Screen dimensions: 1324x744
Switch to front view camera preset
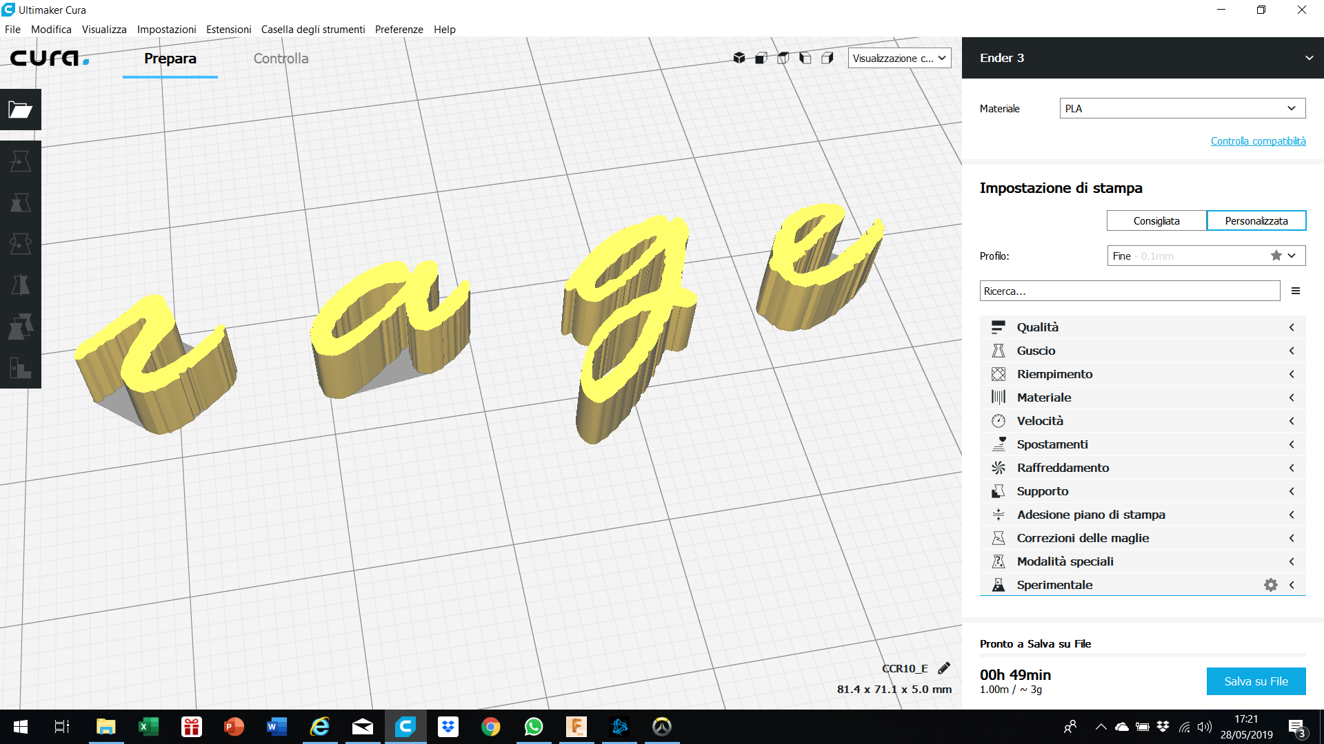[x=760, y=58]
